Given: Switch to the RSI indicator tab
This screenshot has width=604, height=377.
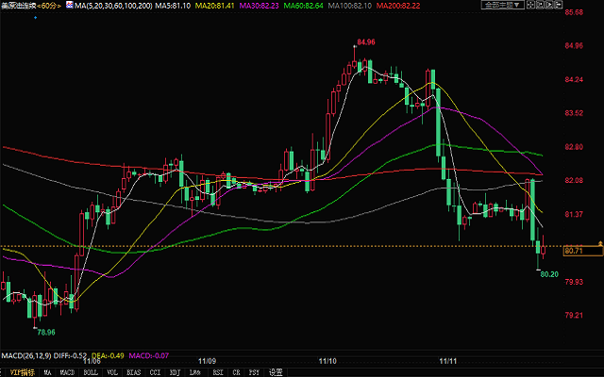Looking at the screenshot, I should [x=216, y=372].
